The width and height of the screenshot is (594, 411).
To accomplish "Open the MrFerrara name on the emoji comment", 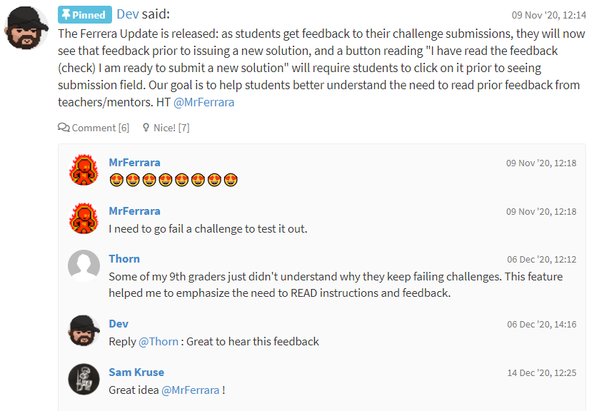I will (134, 163).
